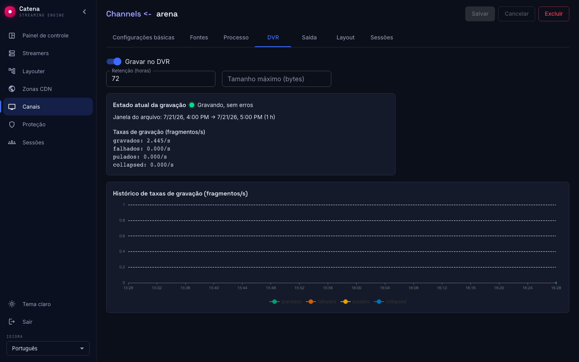Click the Sair logout icon
The width and height of the screenshot is (579, 362).
pyautogui.click(x=12, y=322)
